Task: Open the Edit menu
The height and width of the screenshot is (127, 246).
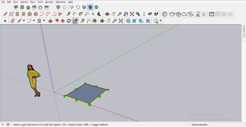Action: coord(9,2)
